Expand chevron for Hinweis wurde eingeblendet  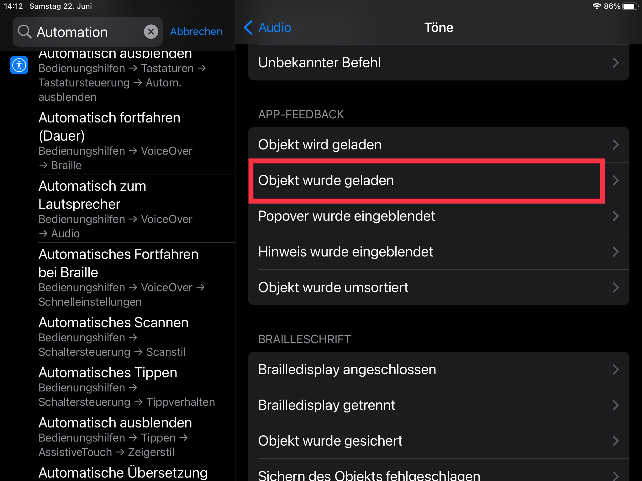pyautogui.click(x=615, y=252)
